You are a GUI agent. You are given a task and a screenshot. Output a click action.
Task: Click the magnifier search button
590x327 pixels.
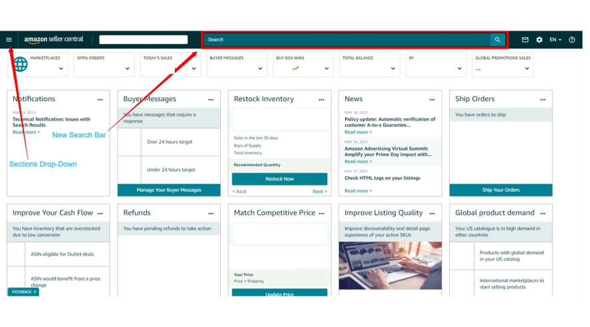click(497, 40)
